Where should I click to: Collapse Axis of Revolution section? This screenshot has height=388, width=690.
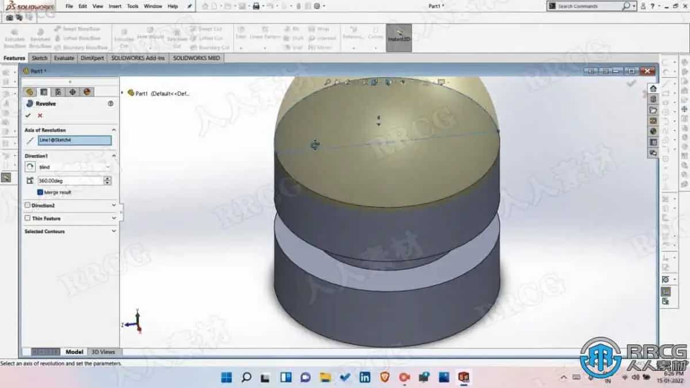pyautogui.click(x=113, y=130)
